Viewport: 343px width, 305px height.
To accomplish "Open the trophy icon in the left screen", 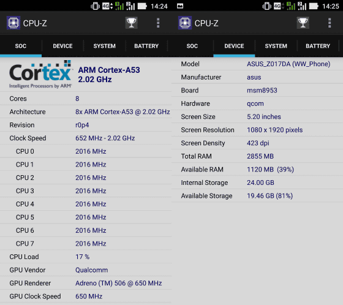I will click(x=132, y=23).
